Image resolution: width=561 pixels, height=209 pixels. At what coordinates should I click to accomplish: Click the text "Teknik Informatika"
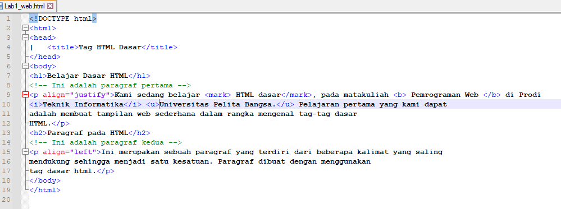83,104
